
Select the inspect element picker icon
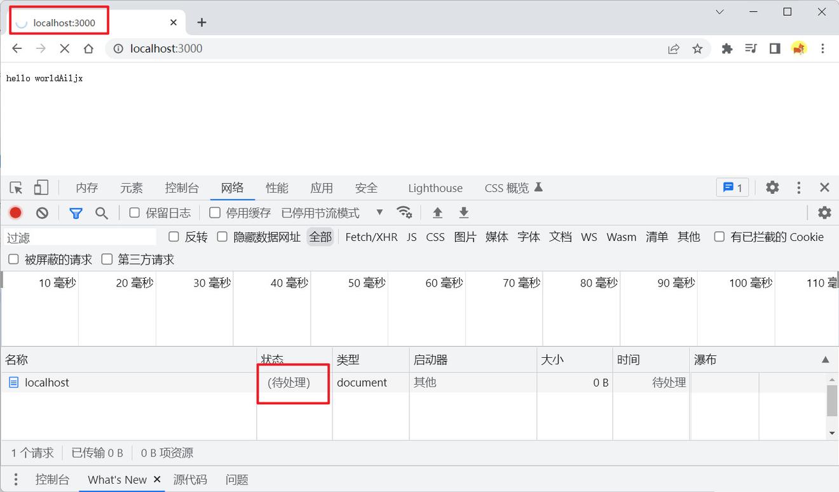(17, 188)
